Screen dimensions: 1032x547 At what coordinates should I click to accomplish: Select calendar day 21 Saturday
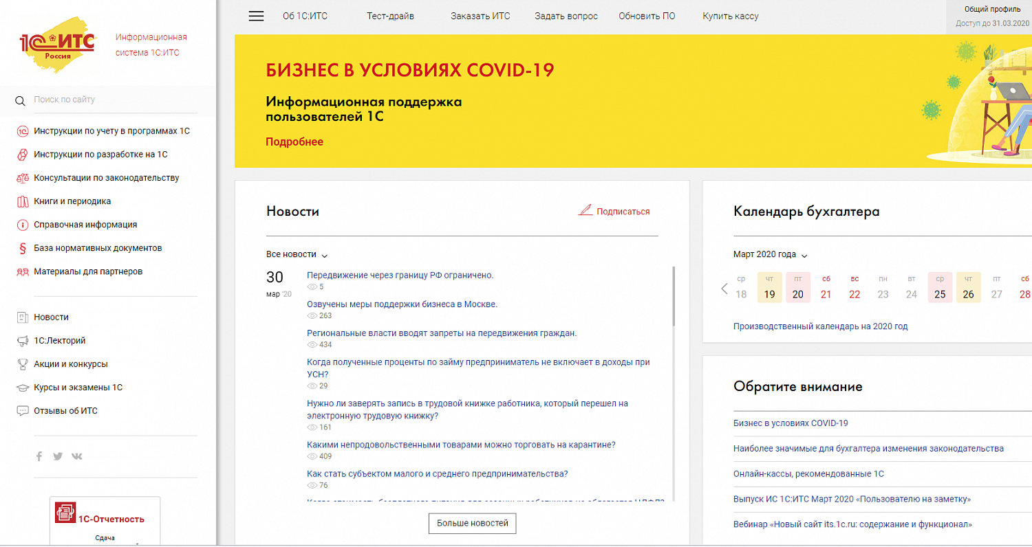(x=826, y=288)
